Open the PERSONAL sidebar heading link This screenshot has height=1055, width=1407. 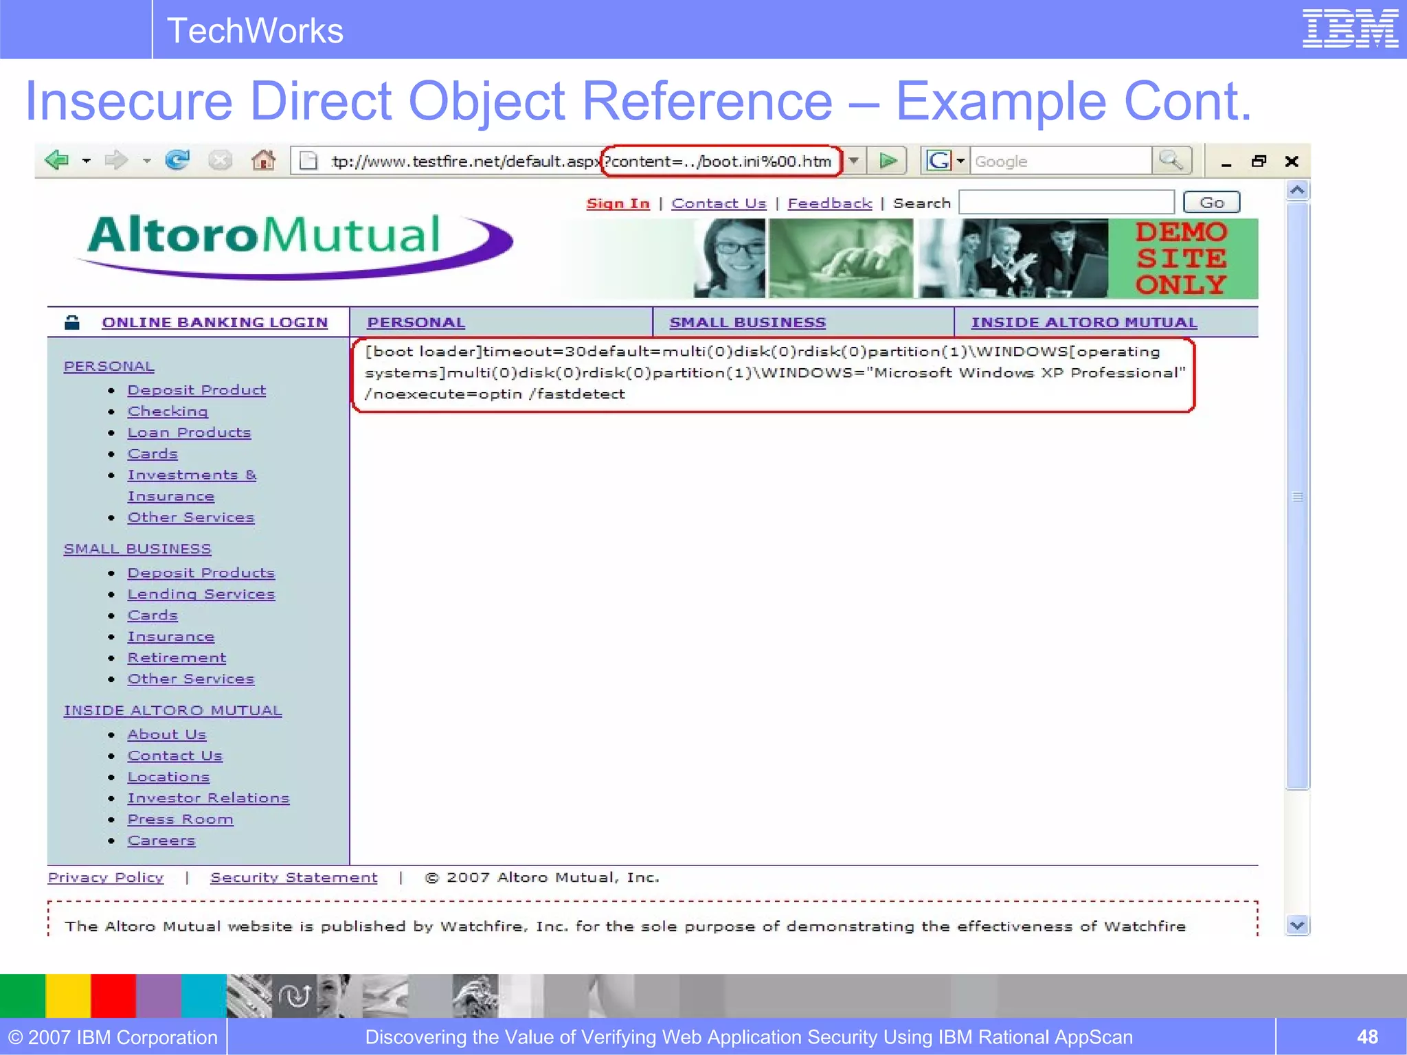[x=109, y=366]
